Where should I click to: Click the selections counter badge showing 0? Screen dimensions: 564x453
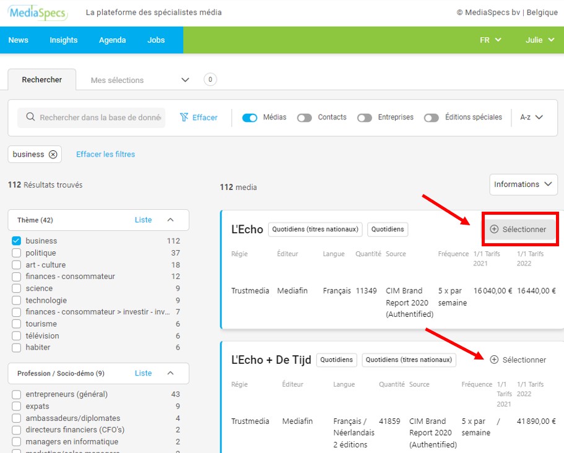(210, 80)
